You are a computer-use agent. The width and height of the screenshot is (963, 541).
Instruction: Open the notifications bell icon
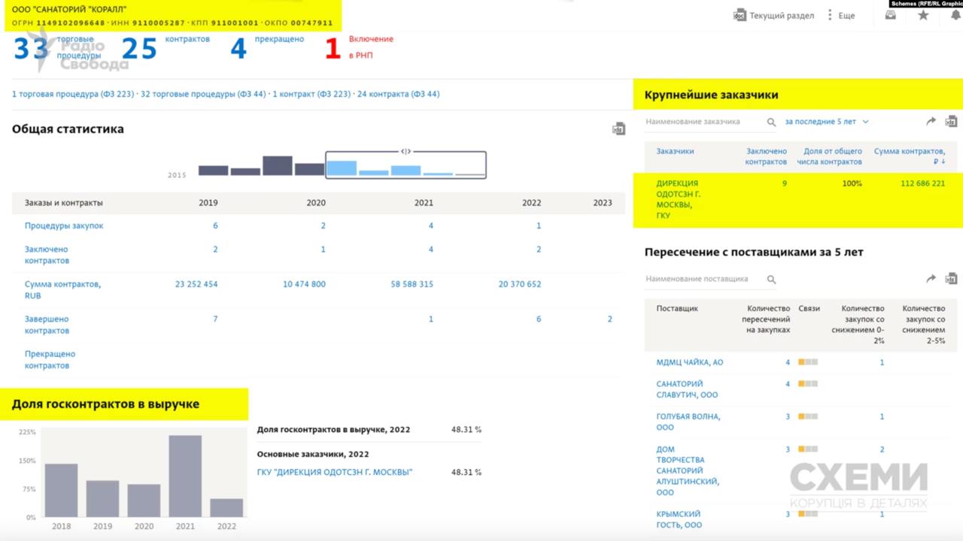pyautogui.click(x=955, y=15)
